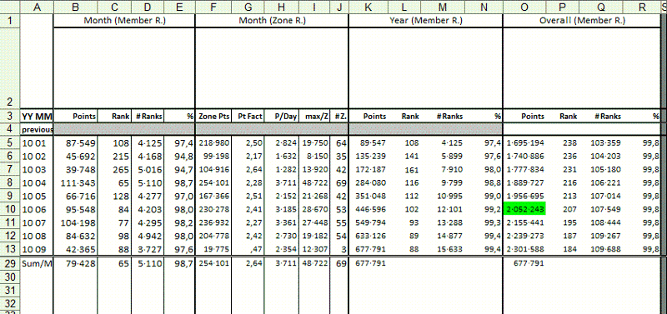Select column O header
The image size is (667, 314).
(524, 7)
